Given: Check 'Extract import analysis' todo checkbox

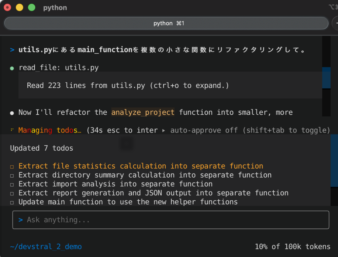Looking at the screenshot, I should [x=12, y=184].
